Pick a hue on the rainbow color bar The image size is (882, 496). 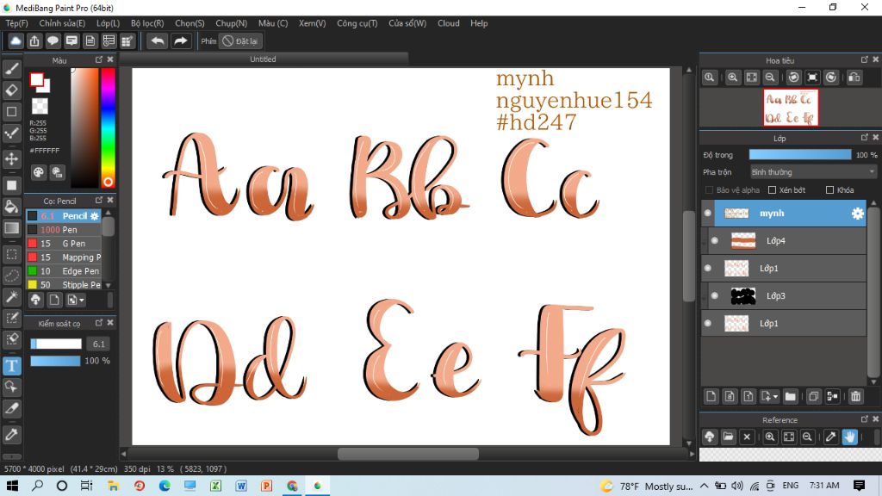(x=108, y=127)
